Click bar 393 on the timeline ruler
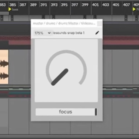 [x=54, y=5]
